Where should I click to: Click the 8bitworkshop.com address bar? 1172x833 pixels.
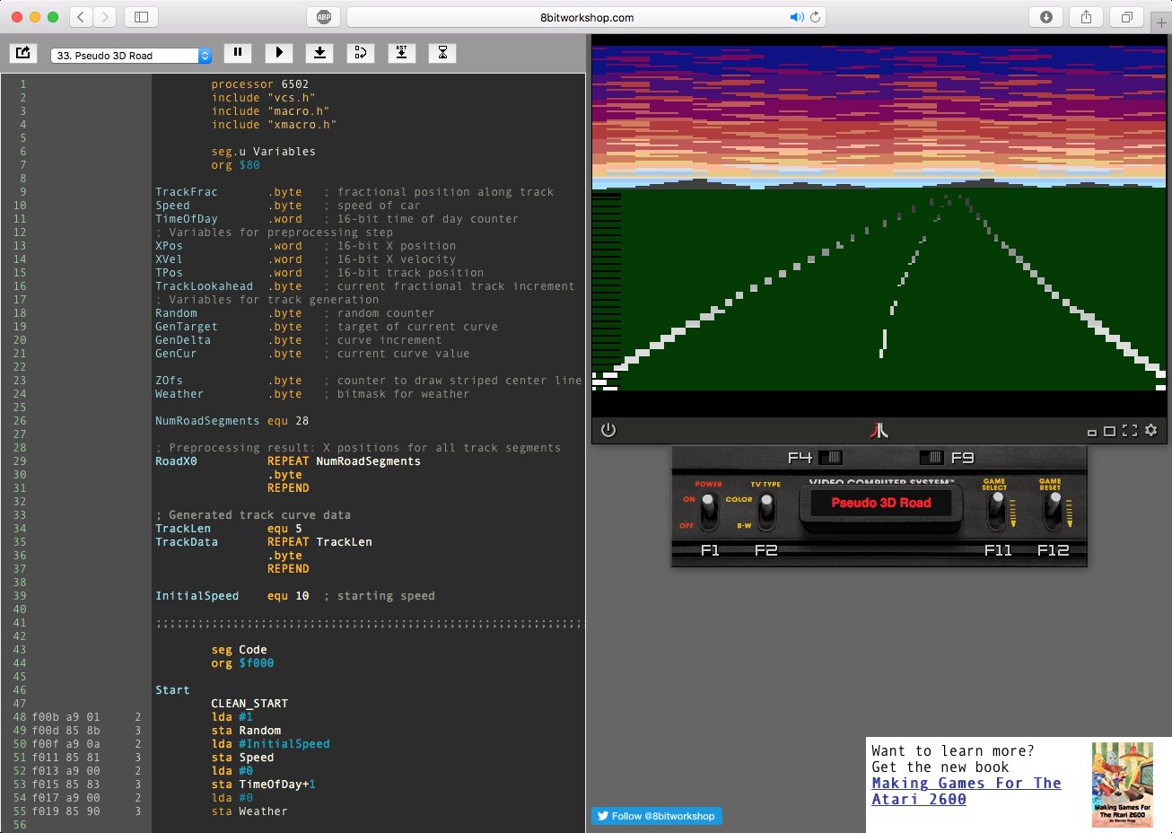(586, 17)
